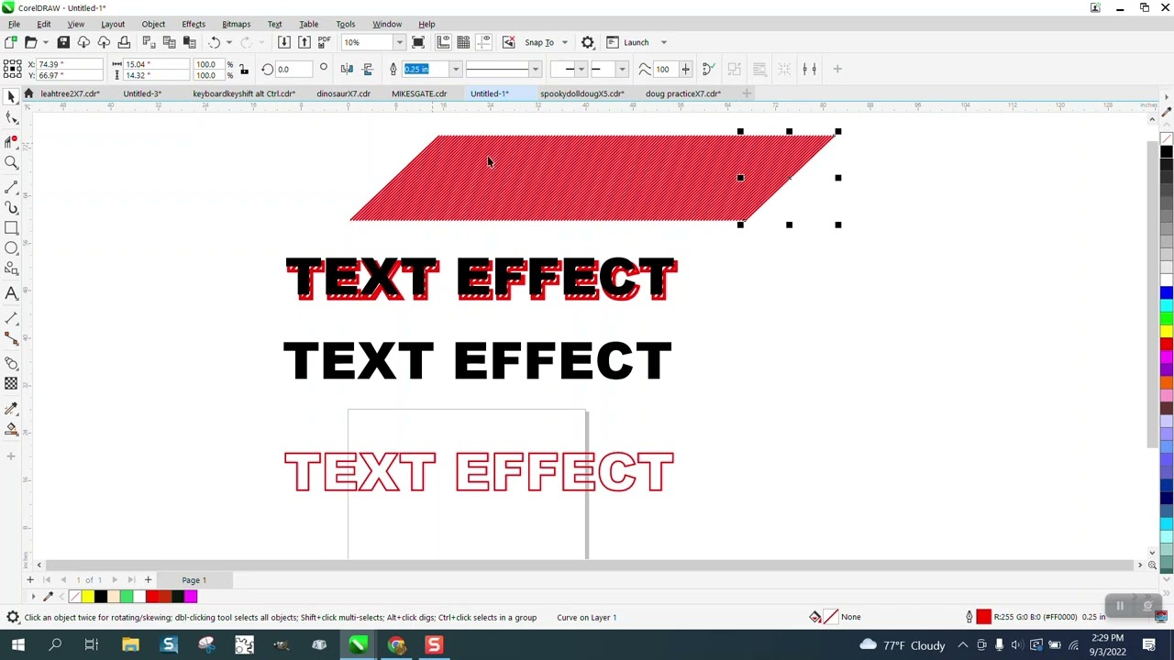Open the outline width dropdown
This screenshot has height=660, width=1174.
click(456, 69)
